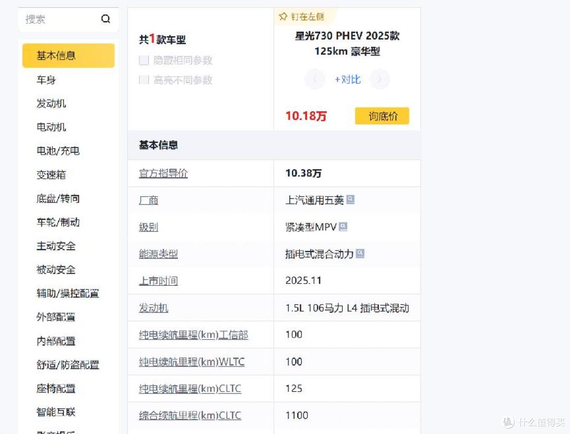Open the 综合续航里程(km)CLTC link
570x434 pixels.
pyautogui.click(x=190, y=416)
